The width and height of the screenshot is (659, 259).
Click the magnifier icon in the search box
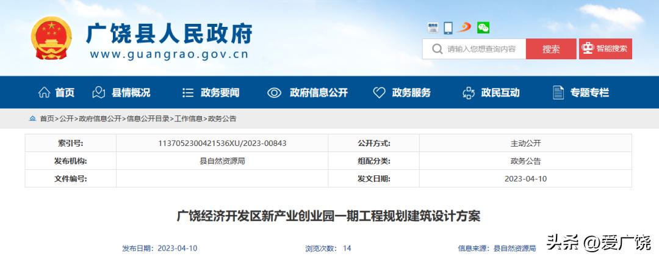pos(438,49)
